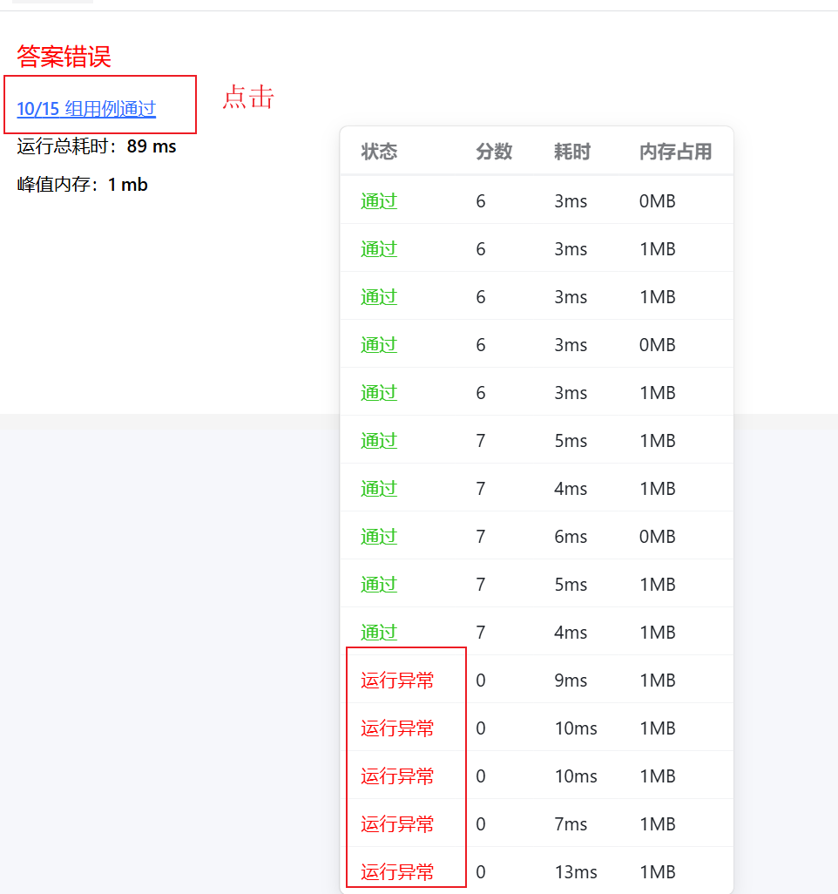Open the 通过 status in the 6ms row
Screen dimensions: 838x894
(379, 537)
